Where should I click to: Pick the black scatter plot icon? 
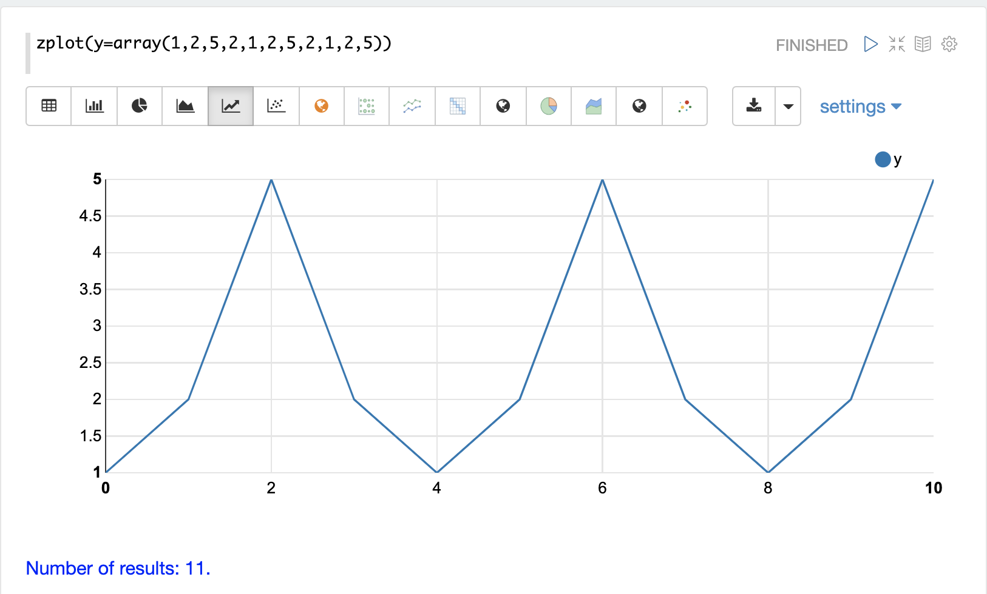tap(276, 106)
